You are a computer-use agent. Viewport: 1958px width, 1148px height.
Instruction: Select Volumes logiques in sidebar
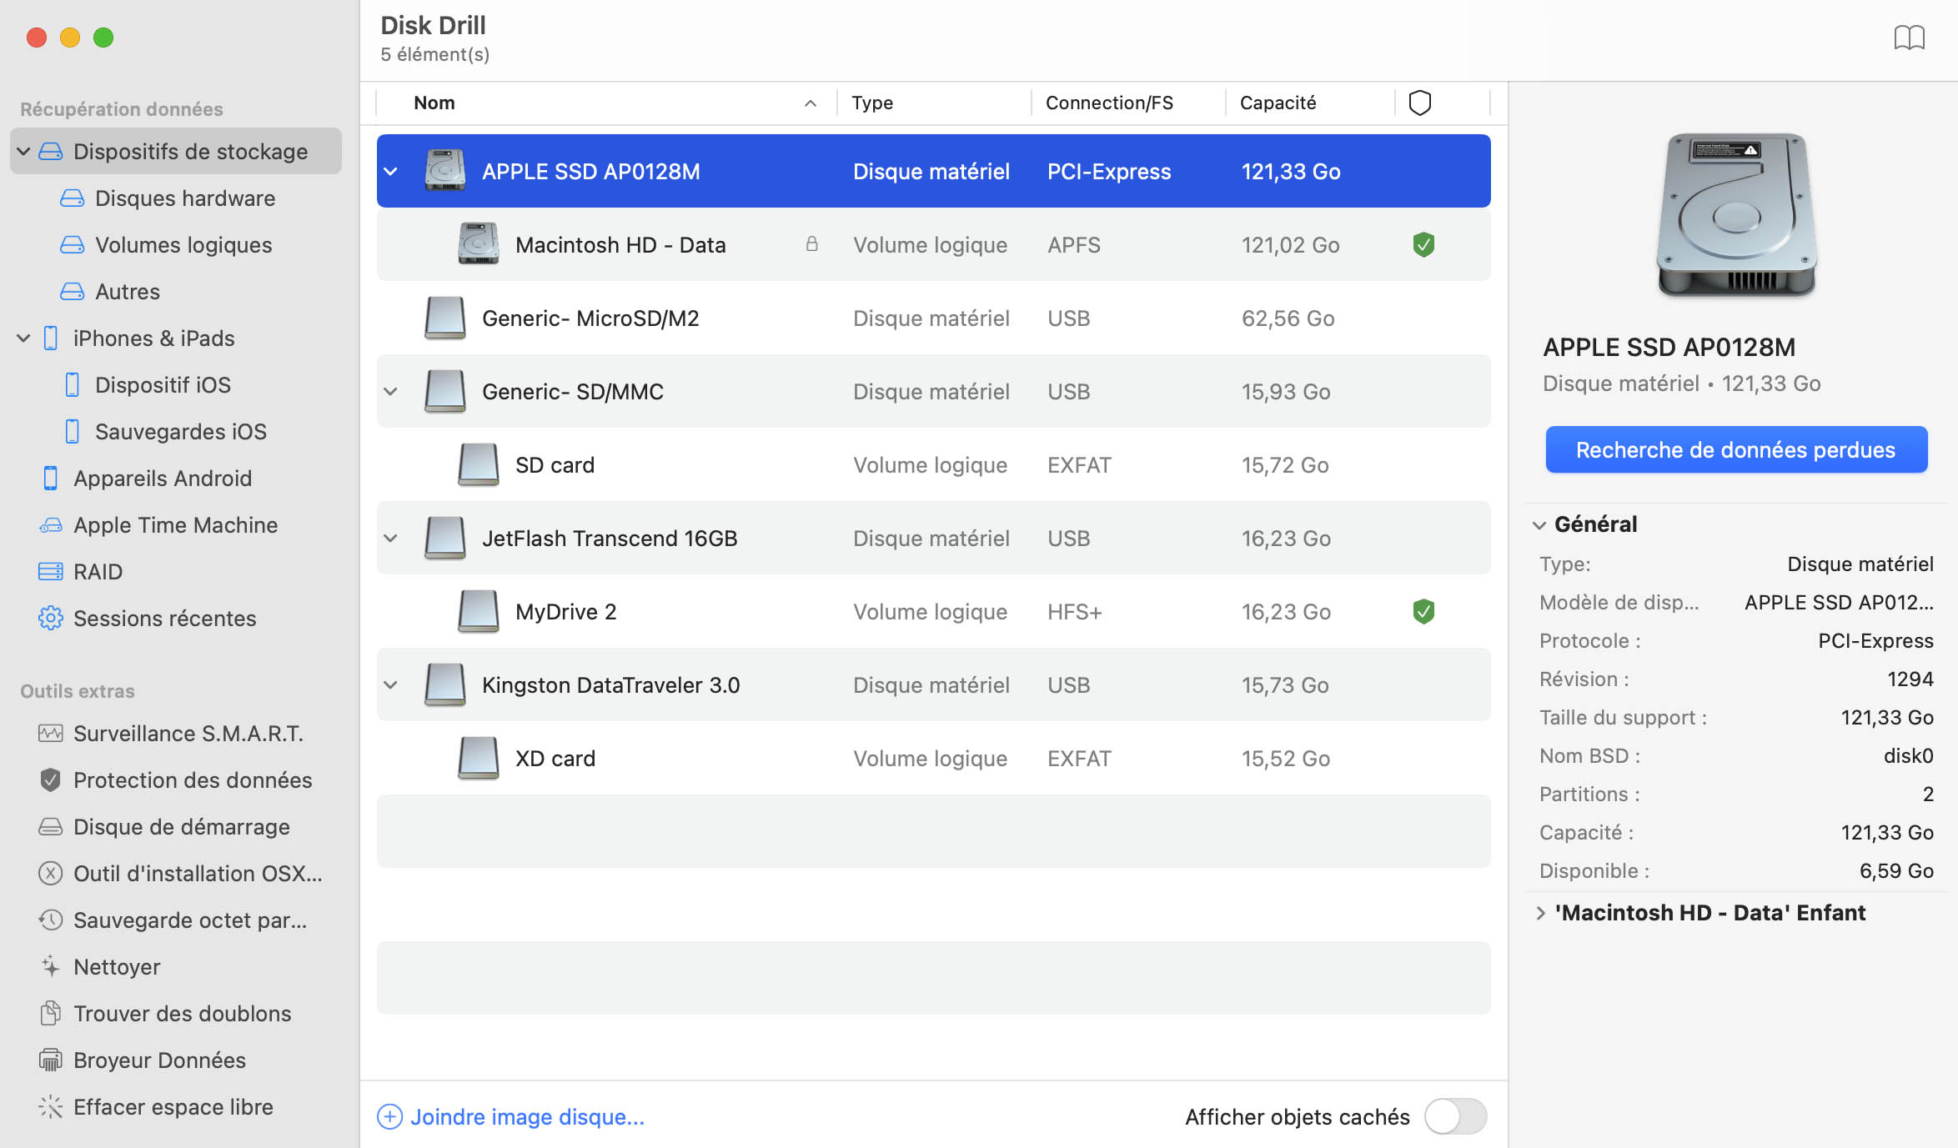click(x=182, y=244)
